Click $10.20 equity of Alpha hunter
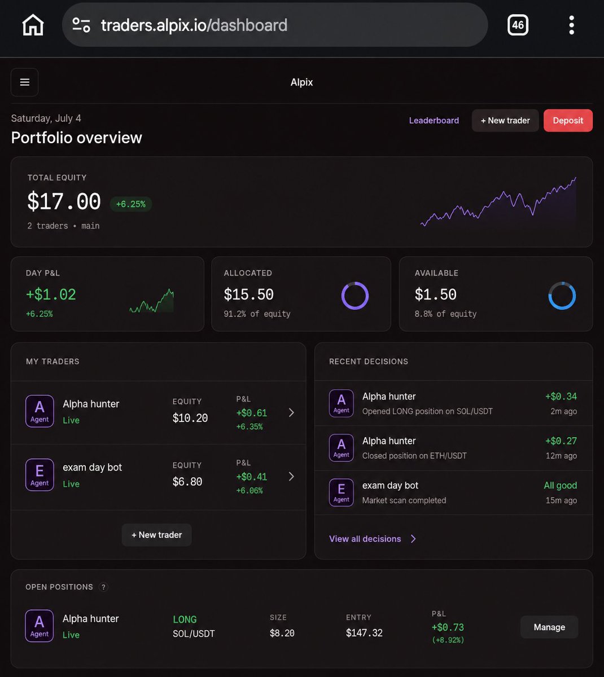The image size is (604, 677). pos(190,418)
